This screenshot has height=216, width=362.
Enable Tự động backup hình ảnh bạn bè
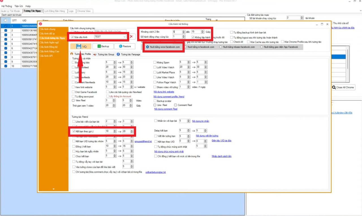click(231, 33)
